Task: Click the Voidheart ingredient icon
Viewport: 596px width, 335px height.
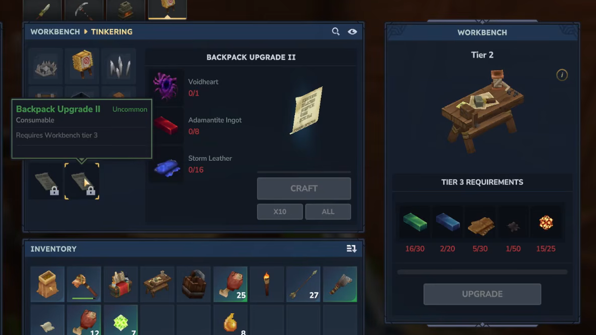Action: pos(166,87)
